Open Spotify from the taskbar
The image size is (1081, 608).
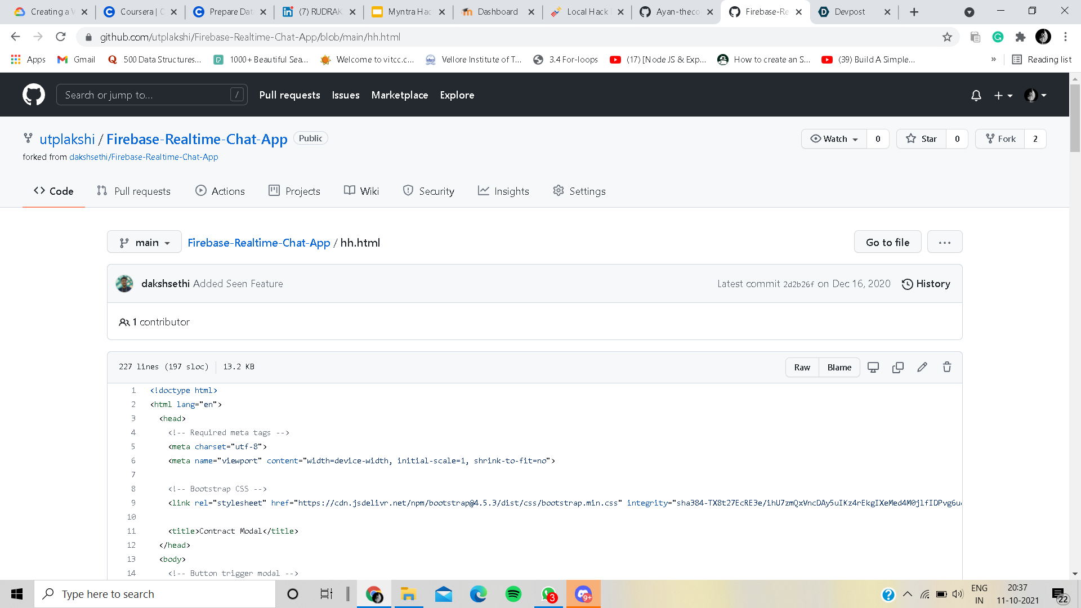(x=513, y=594)
